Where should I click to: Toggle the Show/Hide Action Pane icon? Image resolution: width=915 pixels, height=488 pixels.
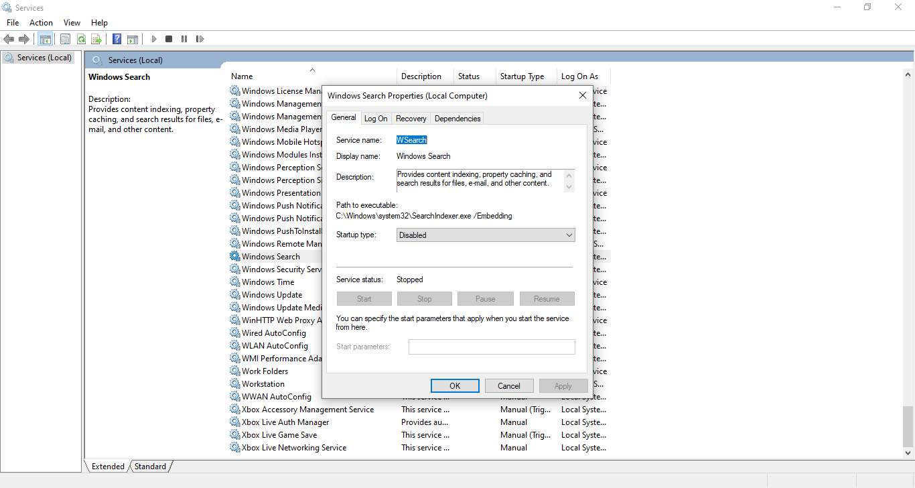click(x=133, y=40)
